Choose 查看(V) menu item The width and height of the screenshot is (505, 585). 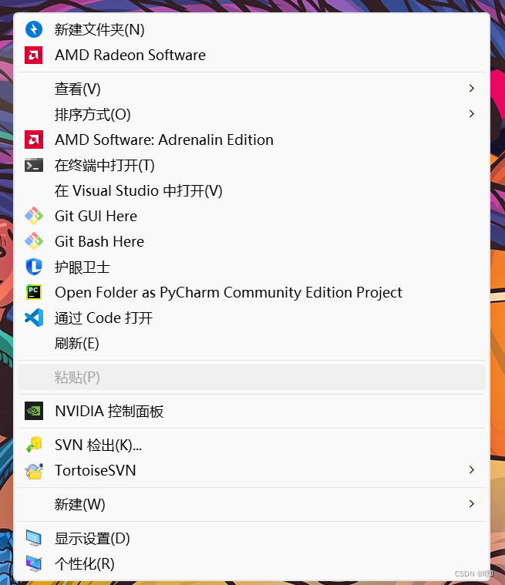click(x=251, y=89)
